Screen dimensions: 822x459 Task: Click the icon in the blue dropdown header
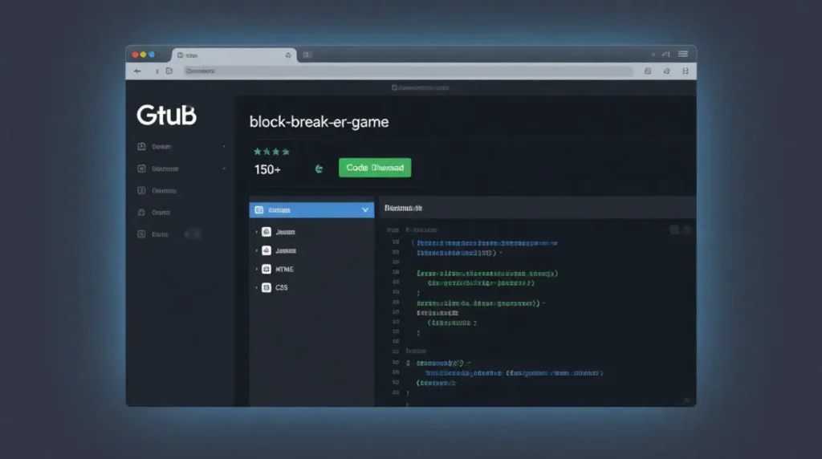(259, 210)
